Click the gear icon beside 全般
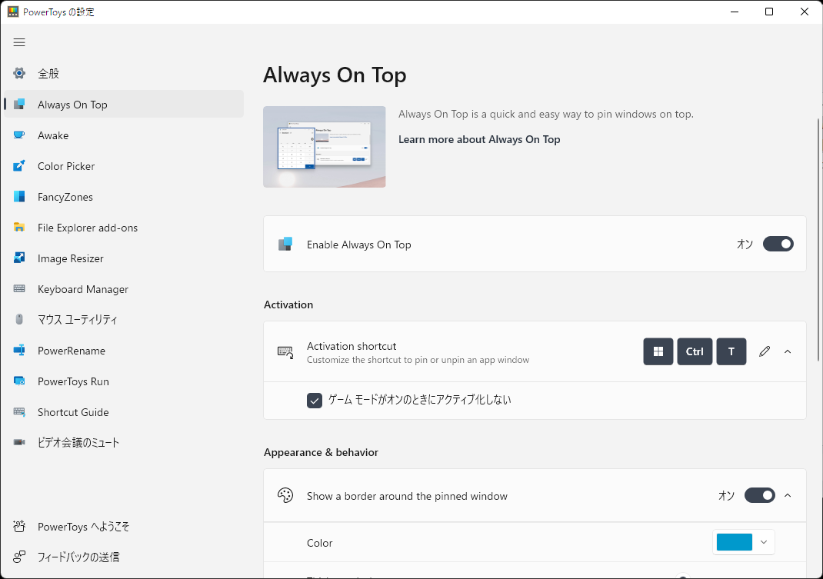Image resolution: width=823 pixels, height=579 pixels. click(x=19, y=74)
